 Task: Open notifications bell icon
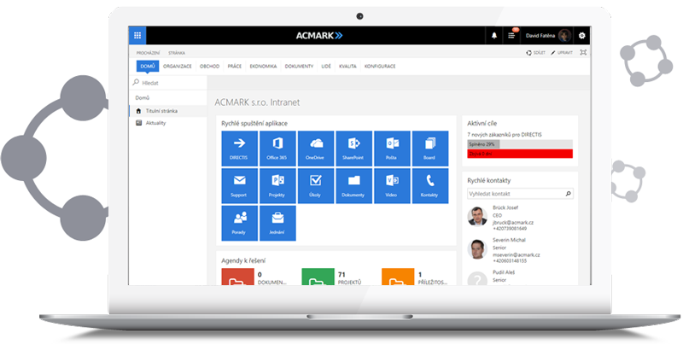494,36
